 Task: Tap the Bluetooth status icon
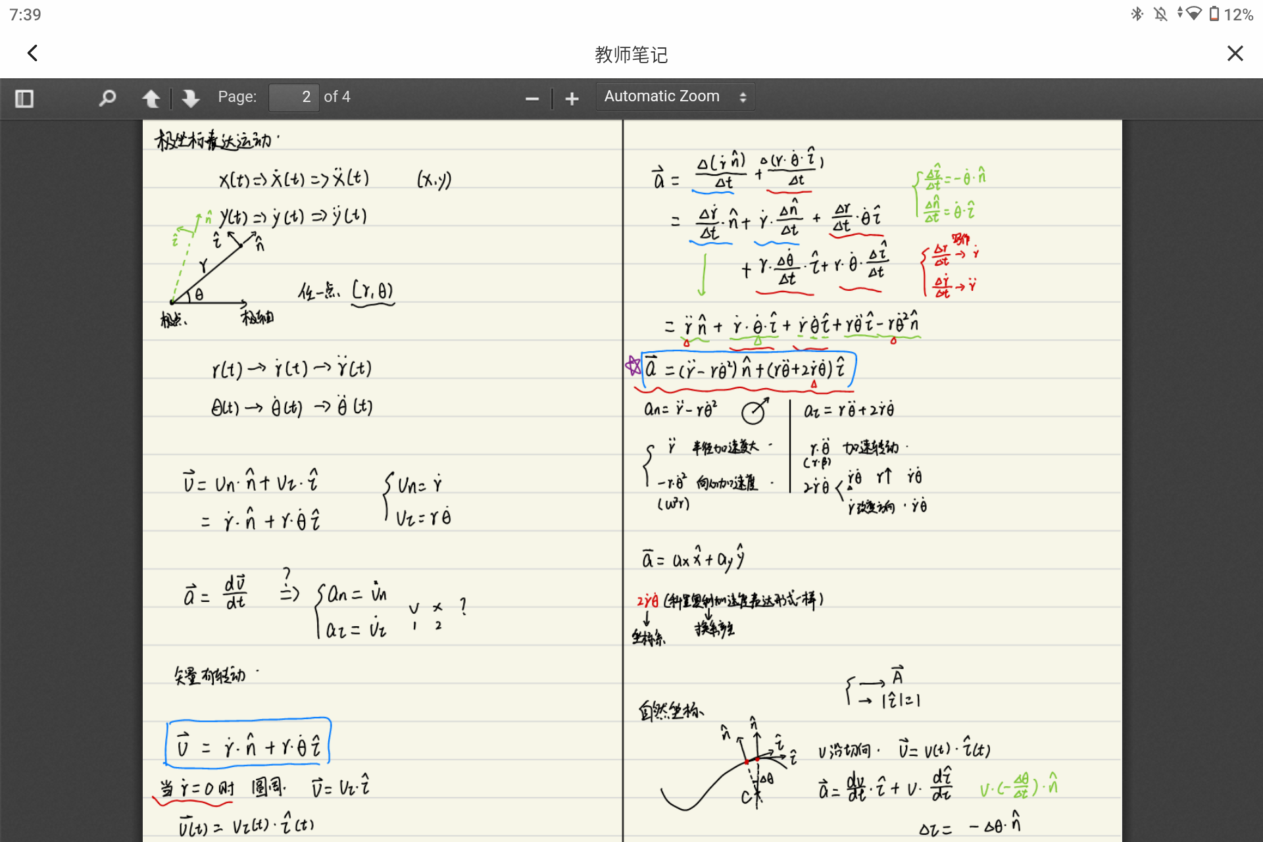click(x=1137, y=14)
